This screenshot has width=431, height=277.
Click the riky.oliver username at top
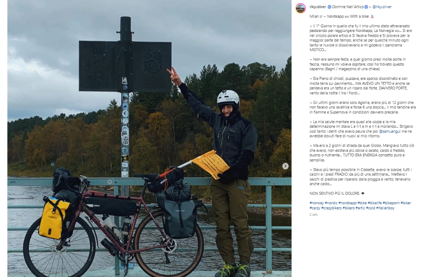(317, 7)
